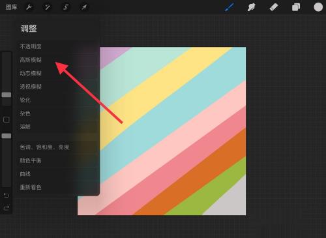
Task: Select the Transform arrow tool
Action: (84, 7)
